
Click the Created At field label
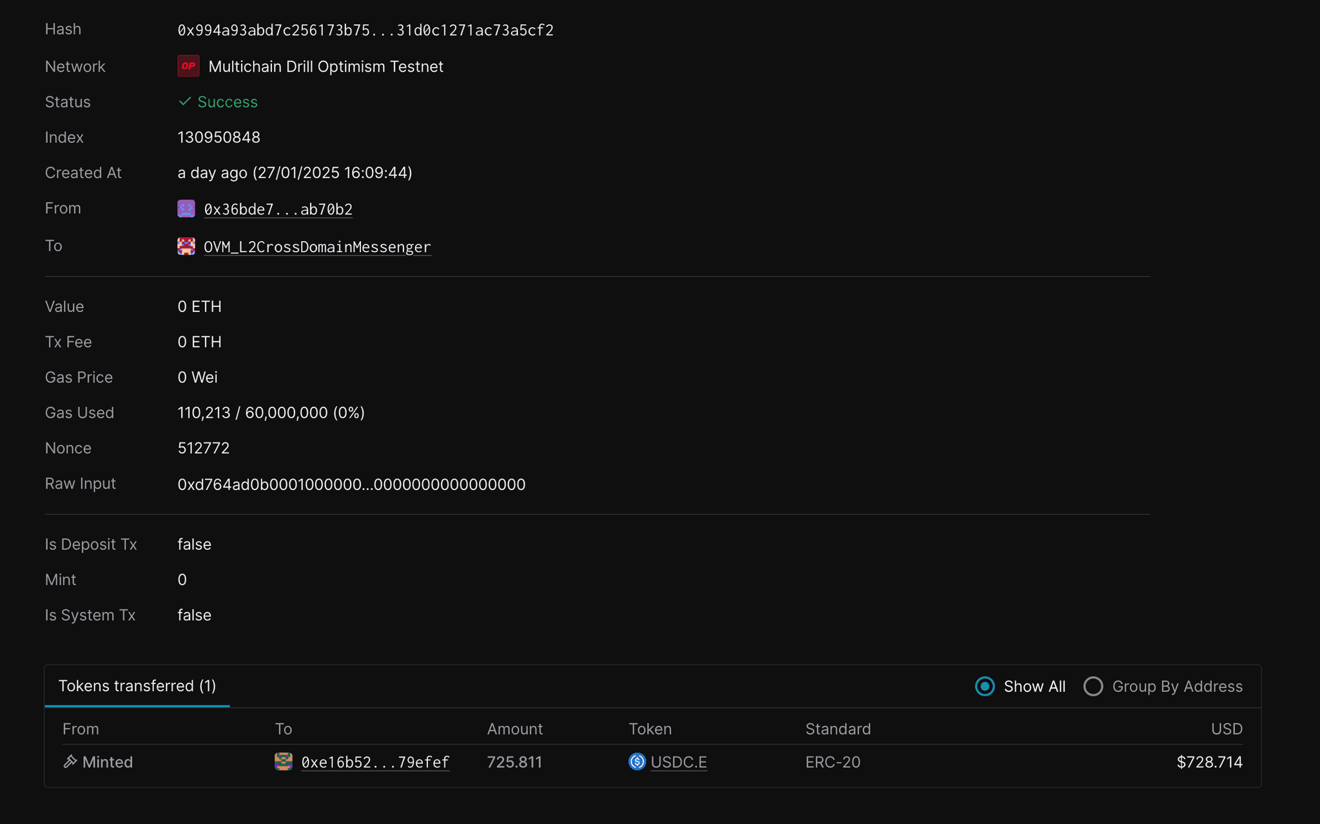(83, 173)
